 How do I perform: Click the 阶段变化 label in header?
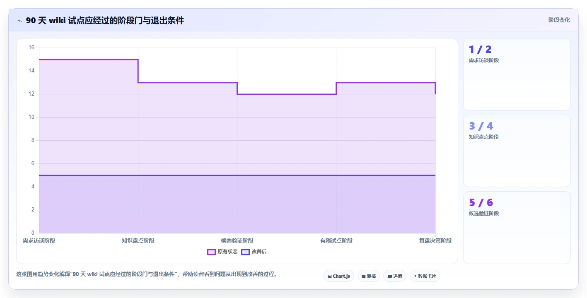(559, 20)
